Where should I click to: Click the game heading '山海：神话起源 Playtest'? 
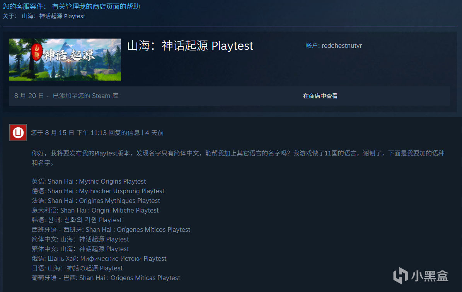coord(190,46)
